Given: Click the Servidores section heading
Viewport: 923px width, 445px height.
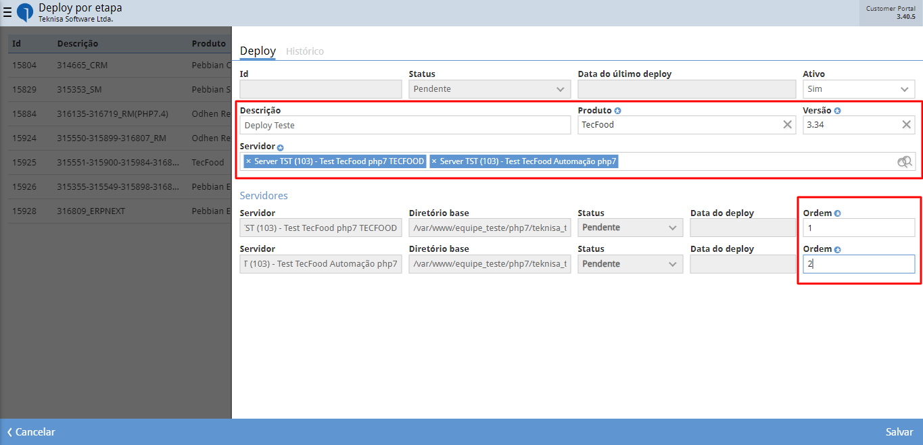Looking at the screenshot, I should 264,196.
